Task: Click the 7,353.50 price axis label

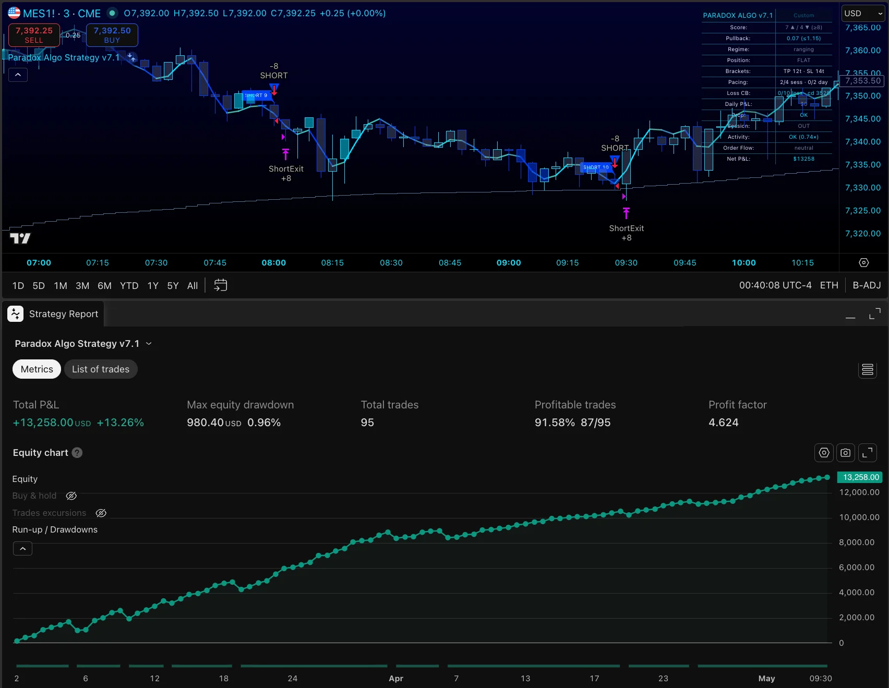Action: 863,80
